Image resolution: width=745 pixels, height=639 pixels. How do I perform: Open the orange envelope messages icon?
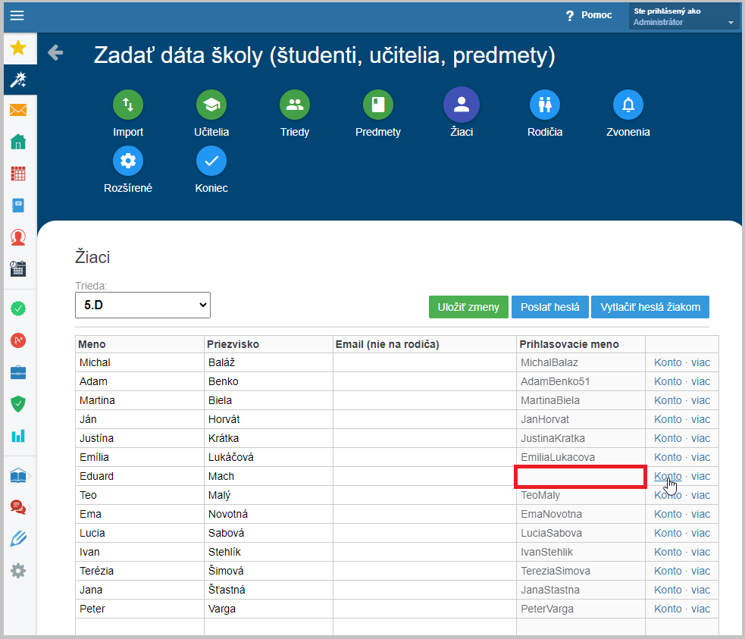18,110
